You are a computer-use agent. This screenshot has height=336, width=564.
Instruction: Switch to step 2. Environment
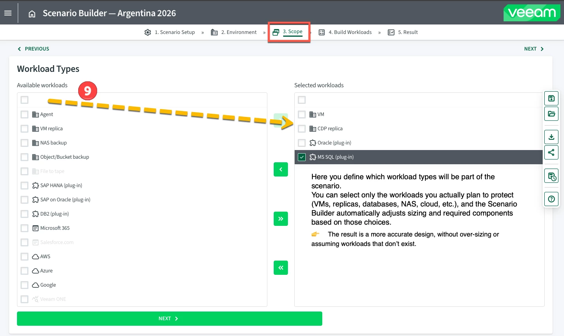(x=234, y=32)
